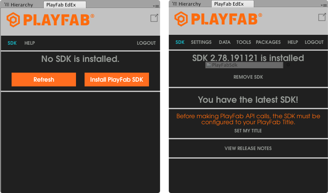328x193 pixels.
Task: Click the orange 'Before making PlayFab API calls' notice
Action: (248, 119)
